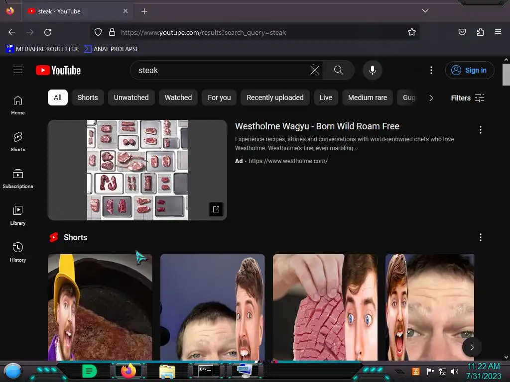
Task: Open the short with cubed raw meat
Action: tap(325, 307)
